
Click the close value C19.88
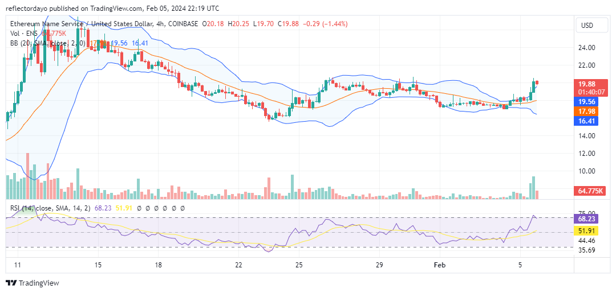tap(287, 24)
